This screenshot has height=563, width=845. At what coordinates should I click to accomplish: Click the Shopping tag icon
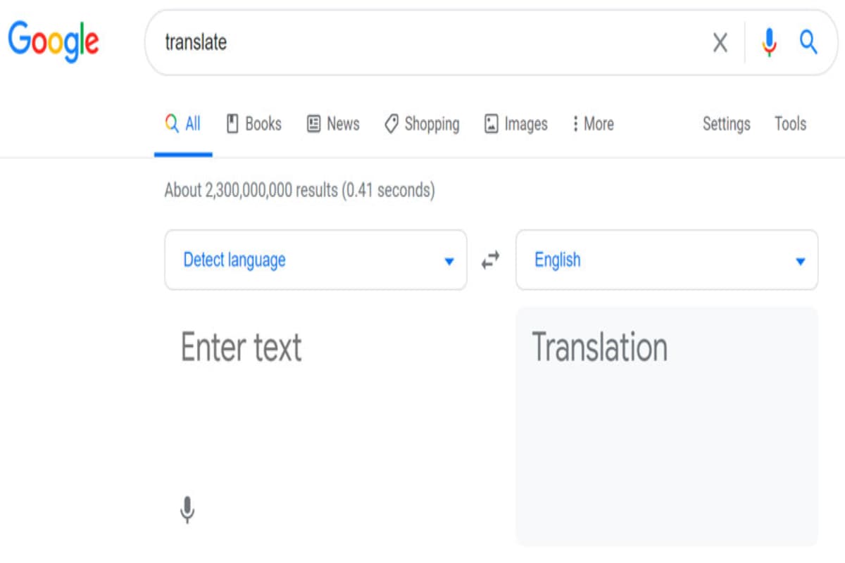point(392,124)
